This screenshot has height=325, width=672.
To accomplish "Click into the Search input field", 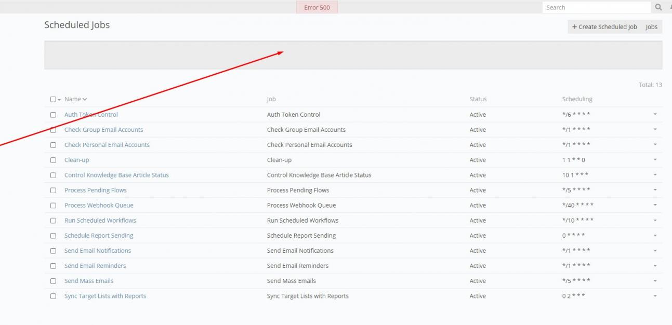I will 596,7.
